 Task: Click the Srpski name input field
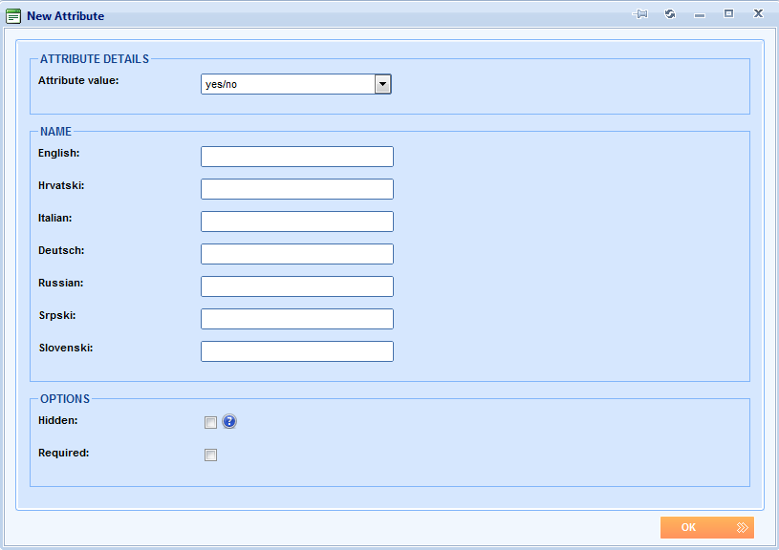(x=297, y=319)
